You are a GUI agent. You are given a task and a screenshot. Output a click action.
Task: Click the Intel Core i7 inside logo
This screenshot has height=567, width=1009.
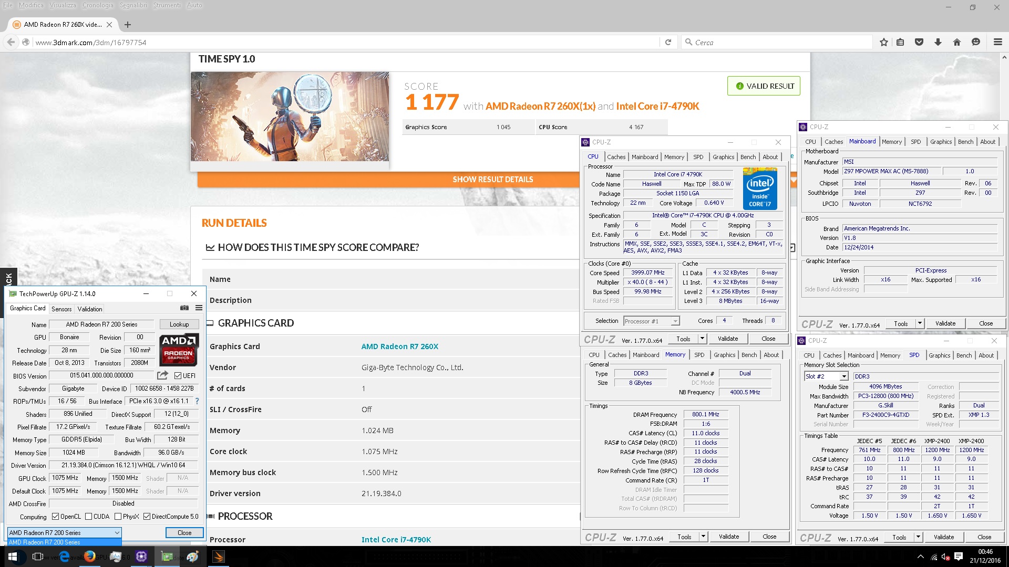[760, 189]
